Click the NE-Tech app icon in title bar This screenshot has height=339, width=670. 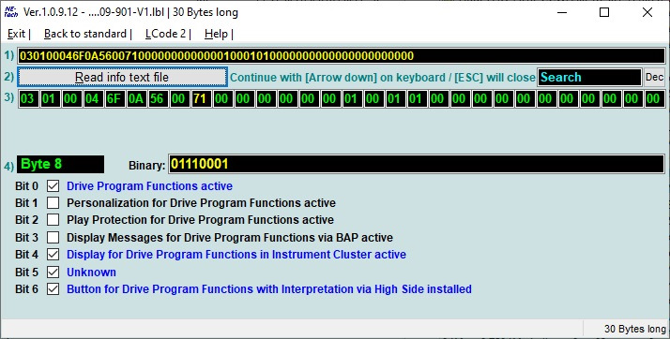coord(11,12)
